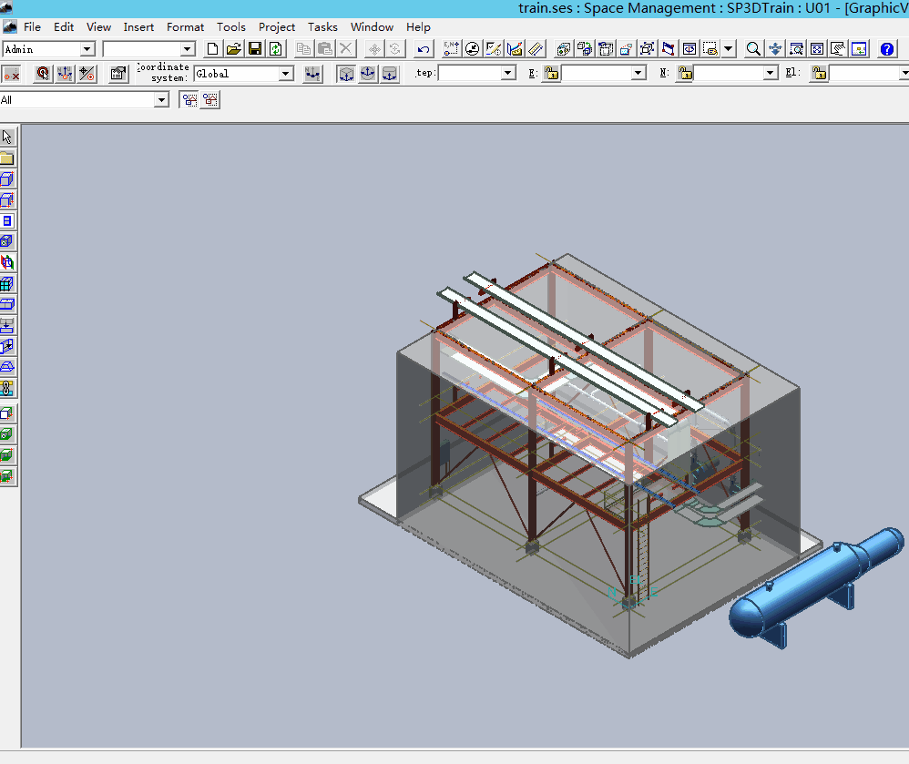Click the red-green planes icon in left toolbar

7,262
